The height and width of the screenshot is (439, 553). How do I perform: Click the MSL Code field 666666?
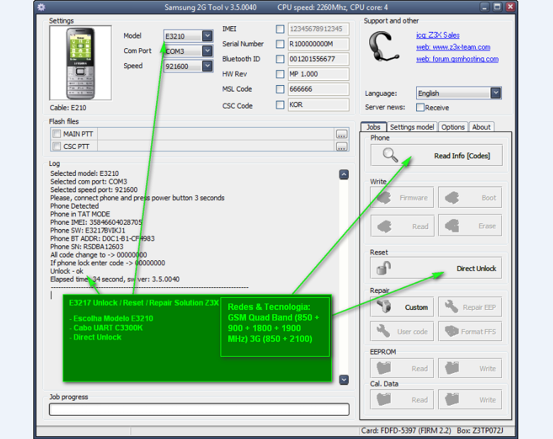click(x=318, y=89)
